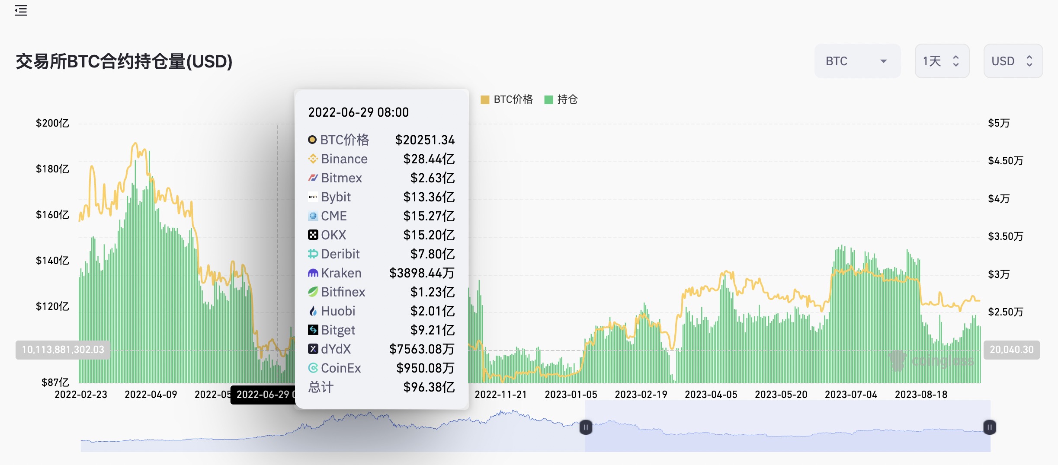Click the right range slider handle
The width and height of the screenshot is (1058, 465).
[989, 427]
